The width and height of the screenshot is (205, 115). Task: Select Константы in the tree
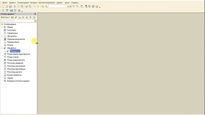tap(12, 30)
